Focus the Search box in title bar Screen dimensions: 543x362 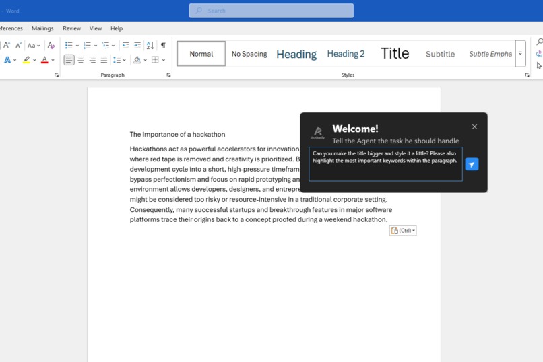(x=271, y=11)
